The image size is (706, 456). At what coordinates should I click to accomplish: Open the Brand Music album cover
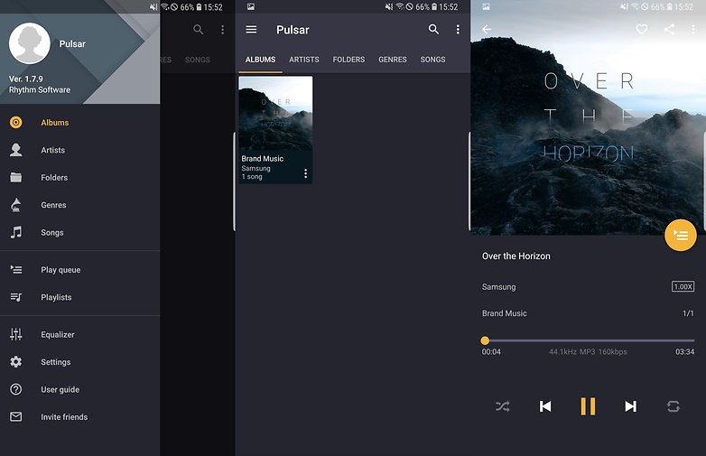coord(275,114)
